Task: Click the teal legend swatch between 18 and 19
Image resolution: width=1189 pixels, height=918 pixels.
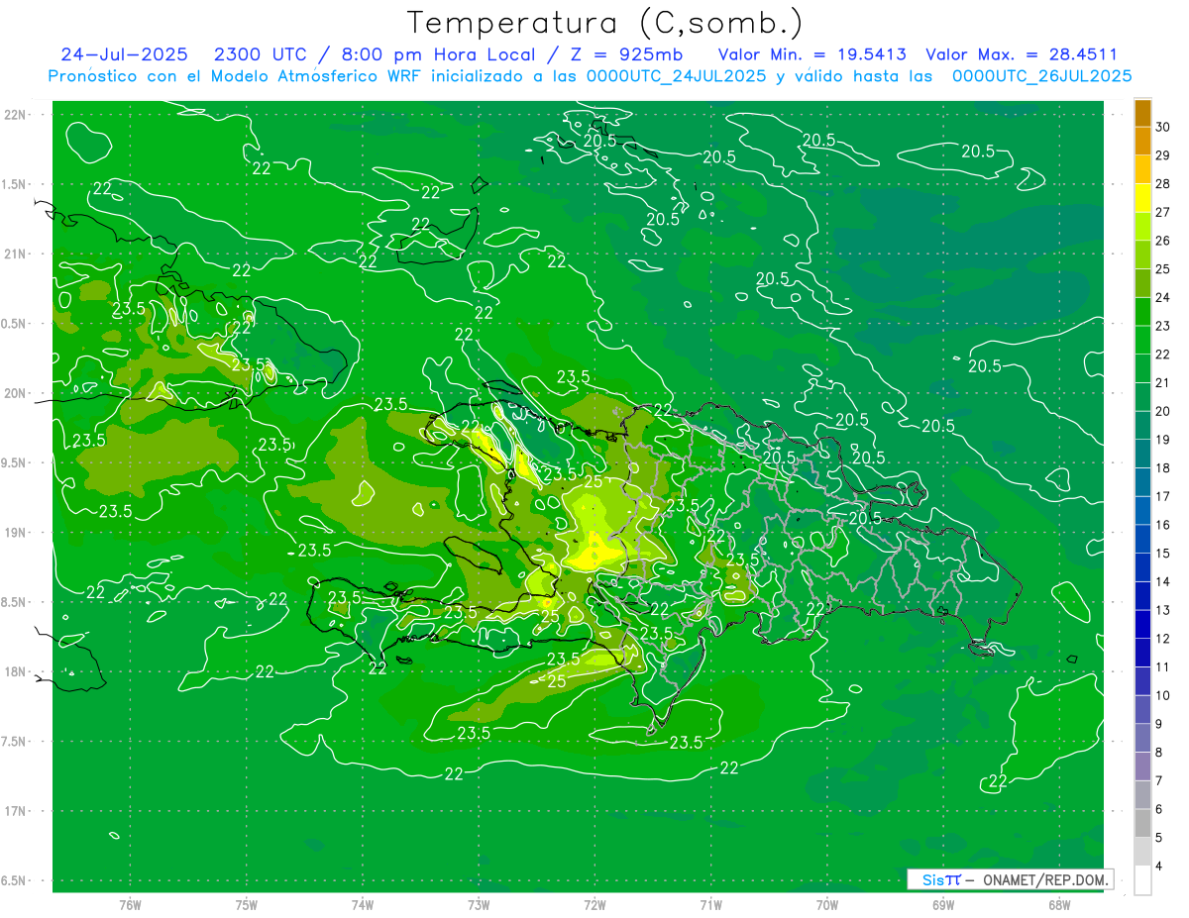Action: [x=1142, y=454]
